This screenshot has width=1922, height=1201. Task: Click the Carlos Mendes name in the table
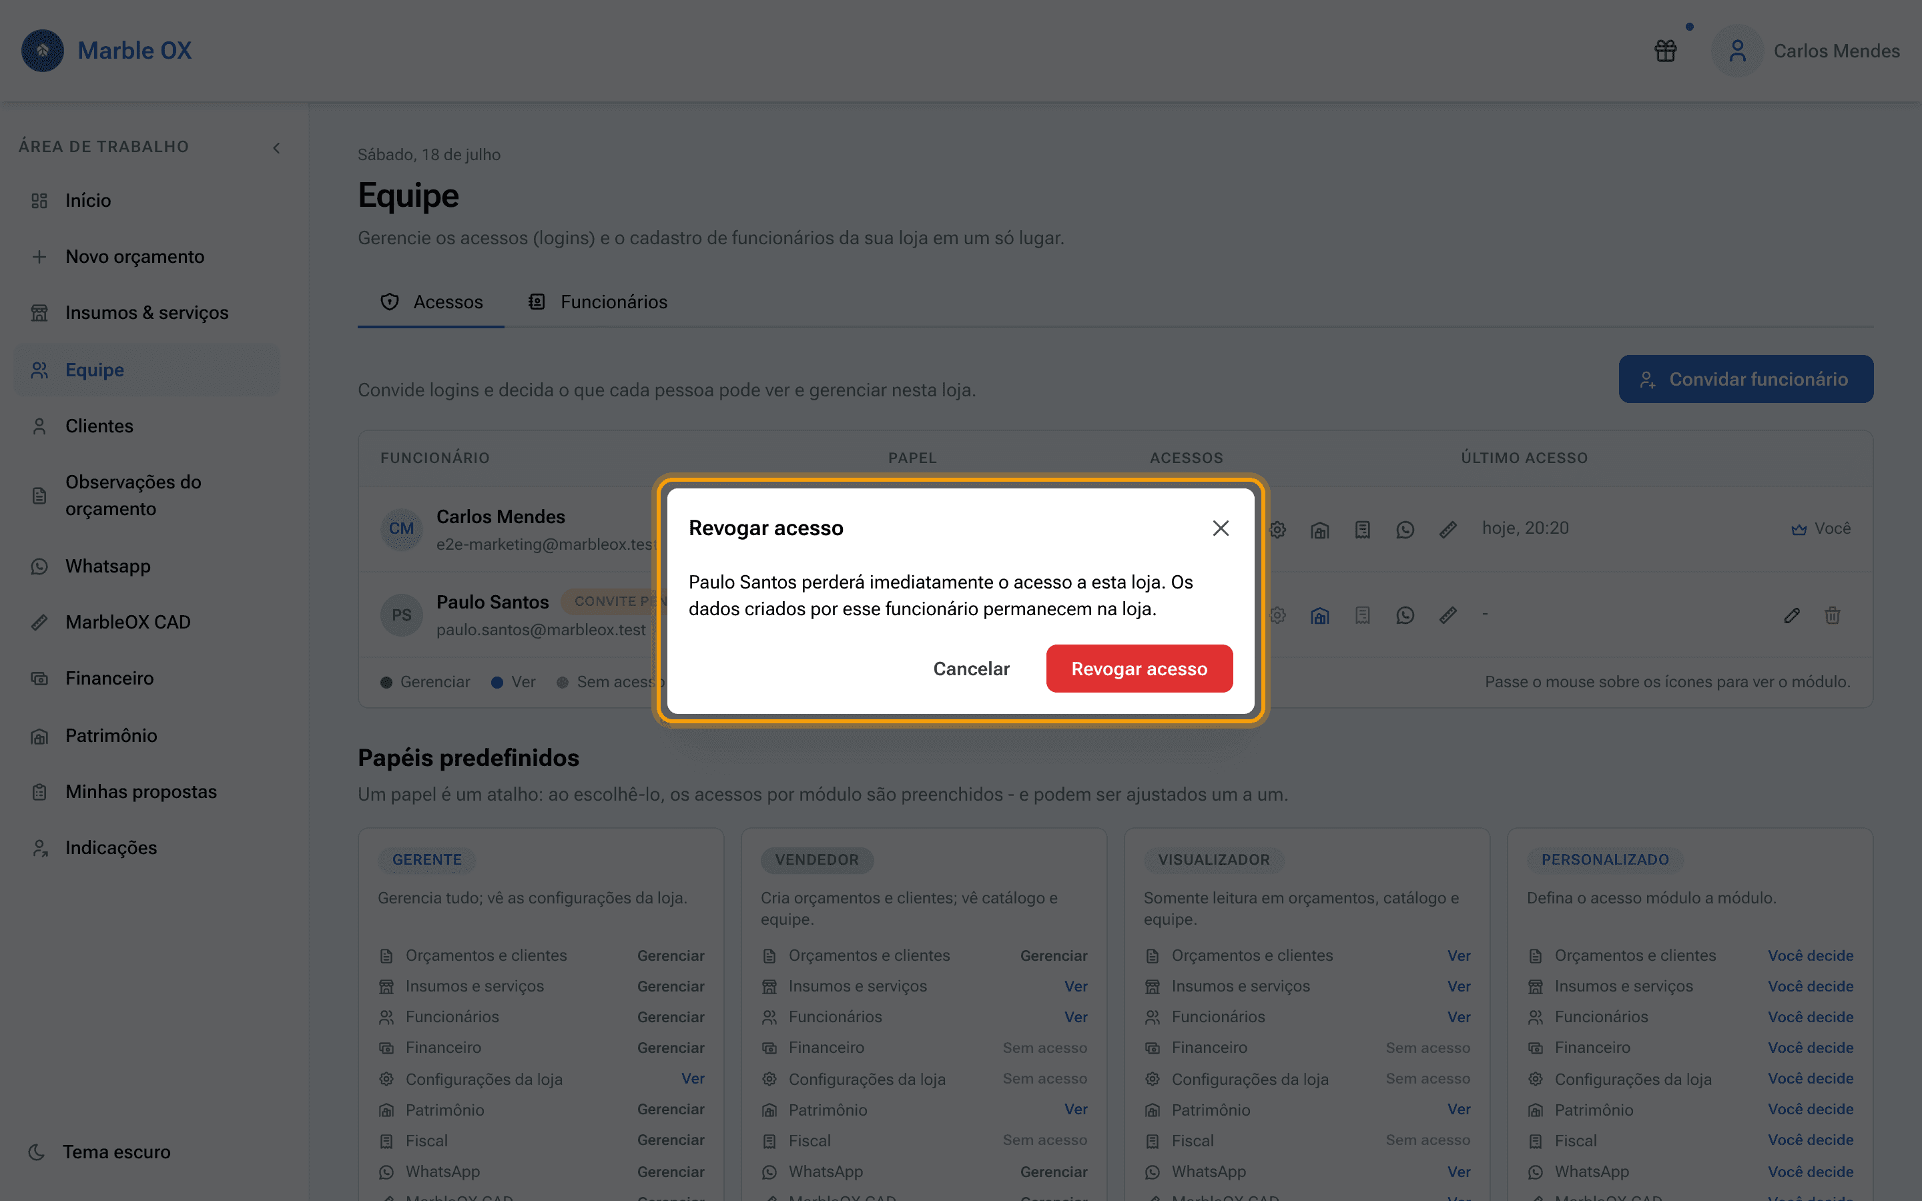pos(501,517)
